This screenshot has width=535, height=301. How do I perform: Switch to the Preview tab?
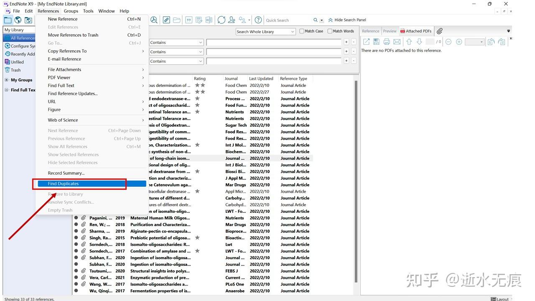pyautogui.click(x=389, y=31)
